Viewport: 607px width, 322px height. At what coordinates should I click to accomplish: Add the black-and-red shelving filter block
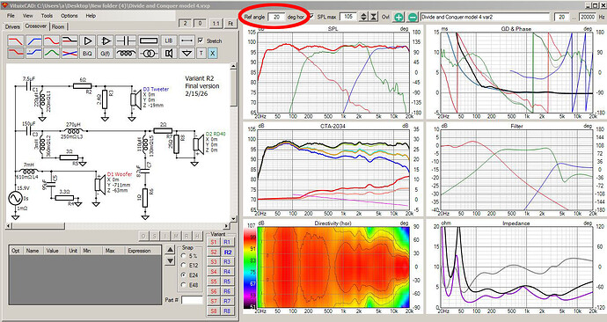(x=69, y=40)
